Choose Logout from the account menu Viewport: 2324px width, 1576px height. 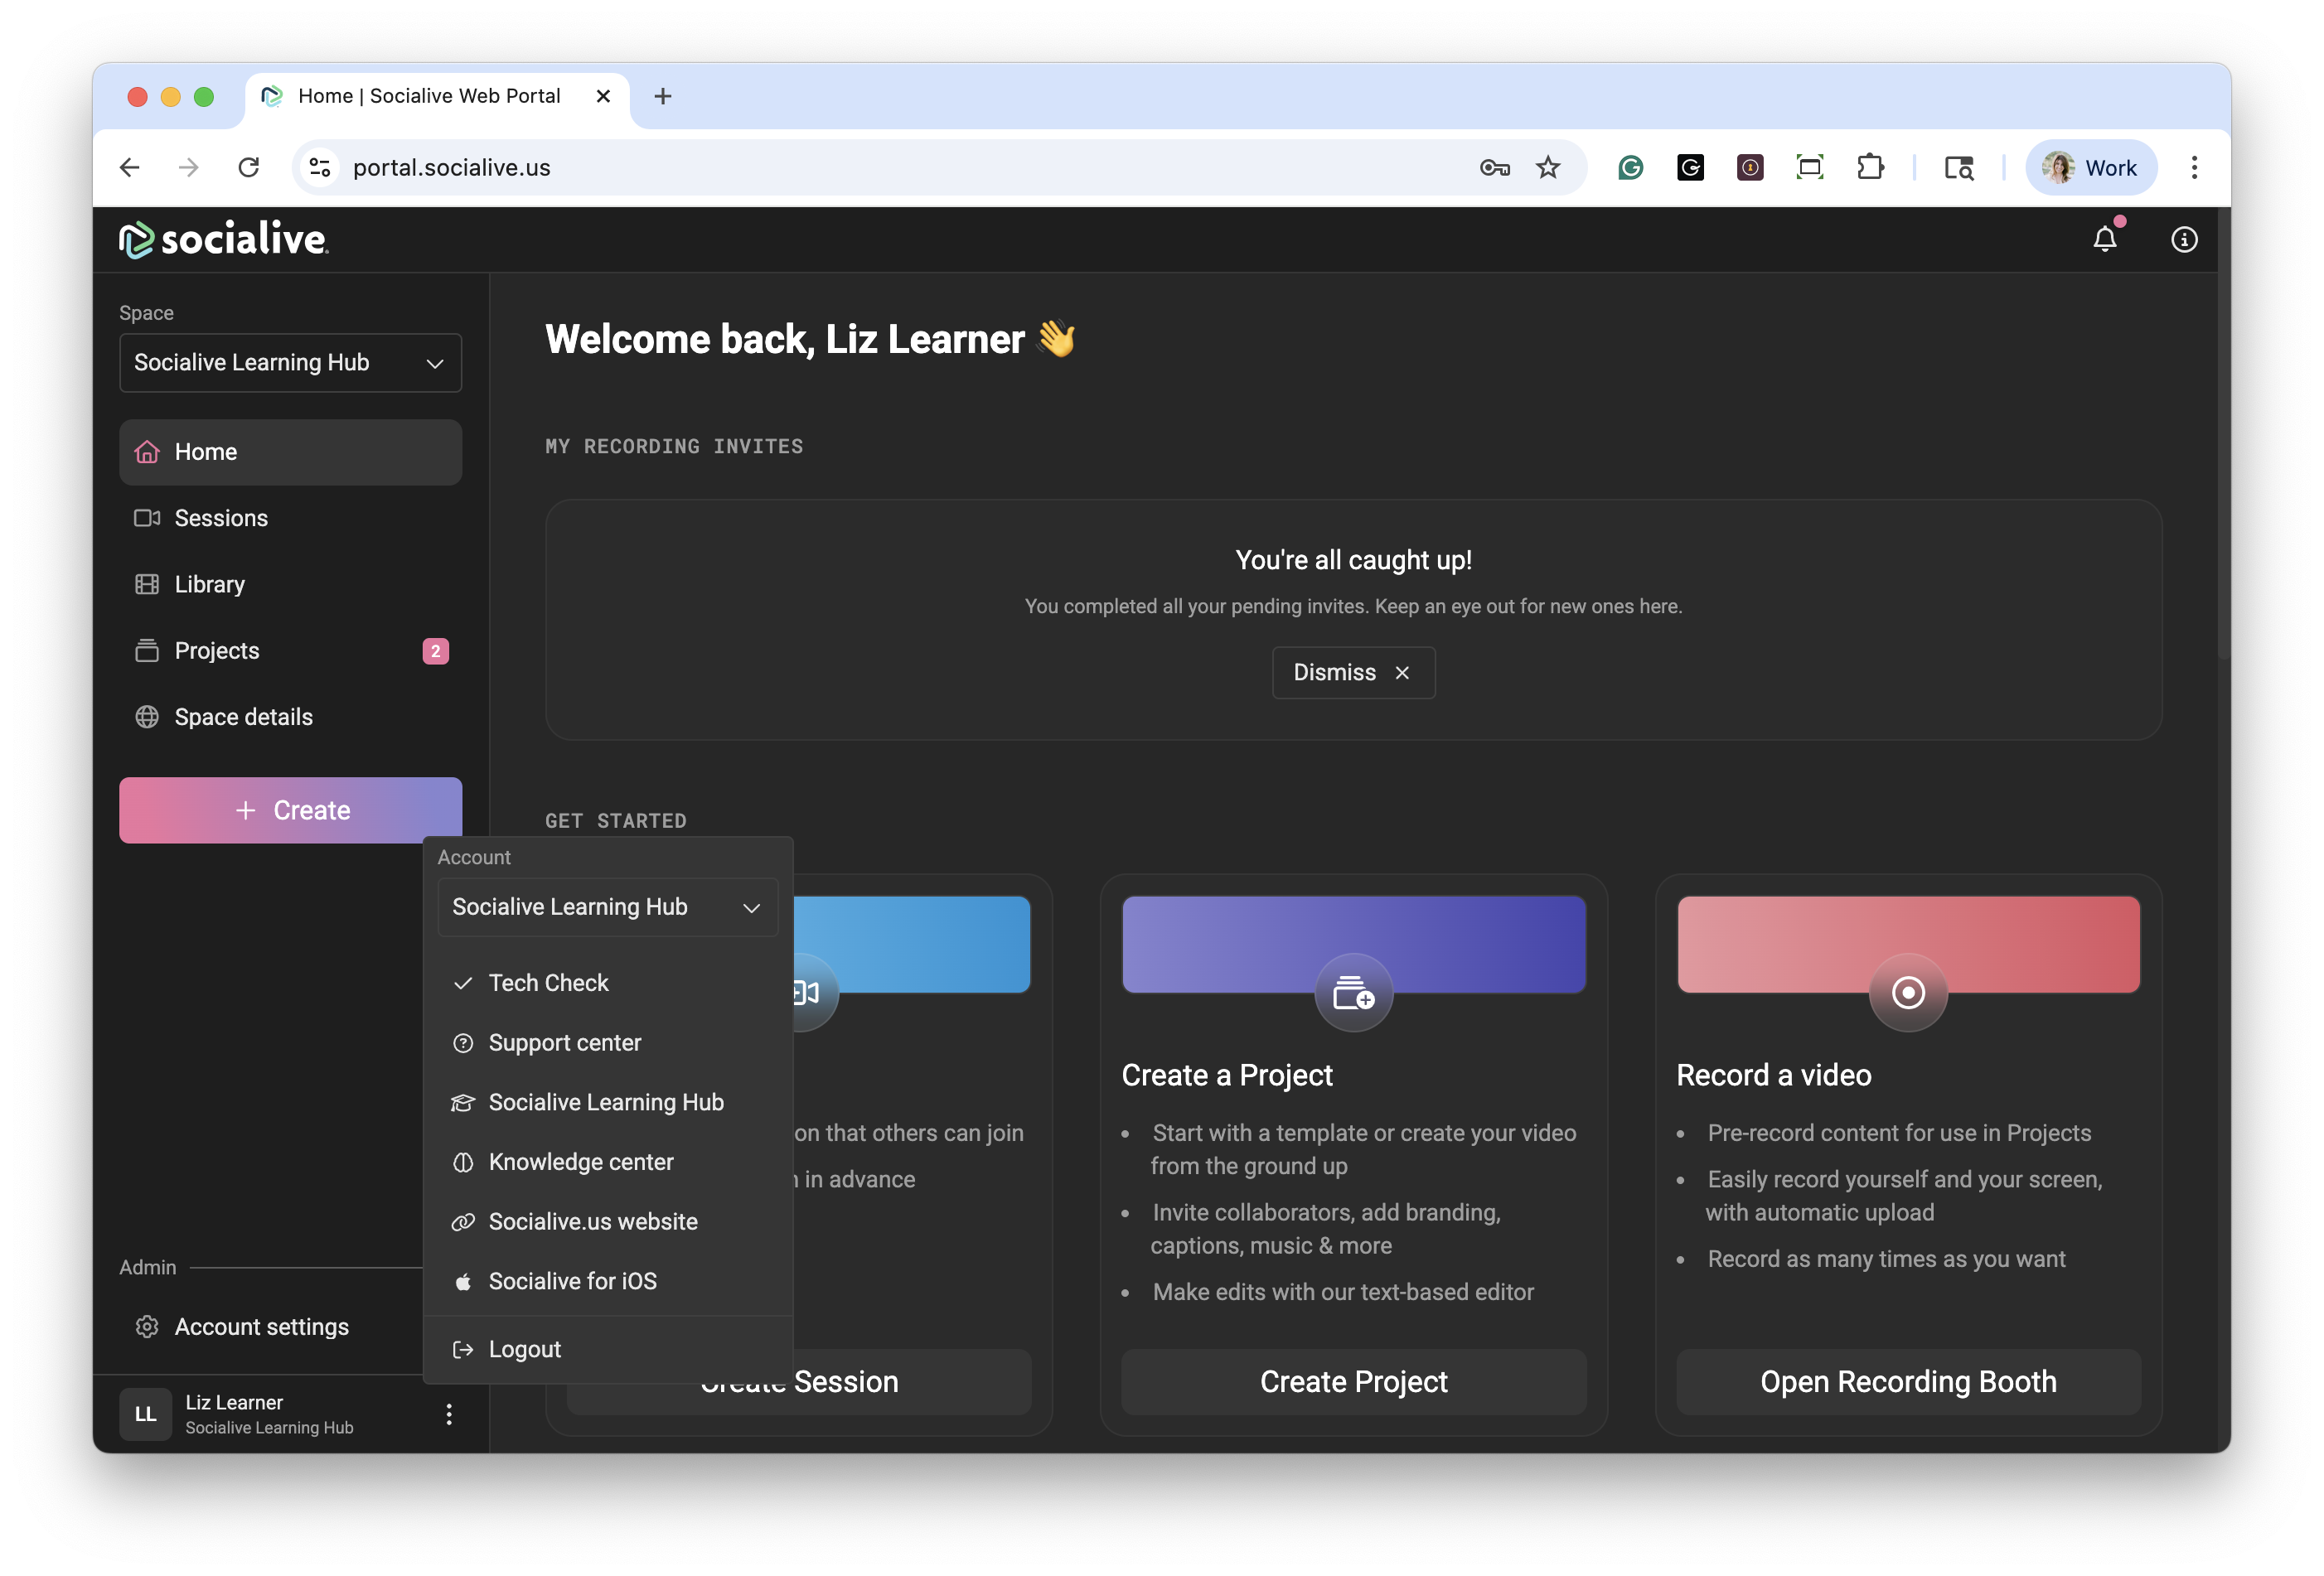(524, 1349)
